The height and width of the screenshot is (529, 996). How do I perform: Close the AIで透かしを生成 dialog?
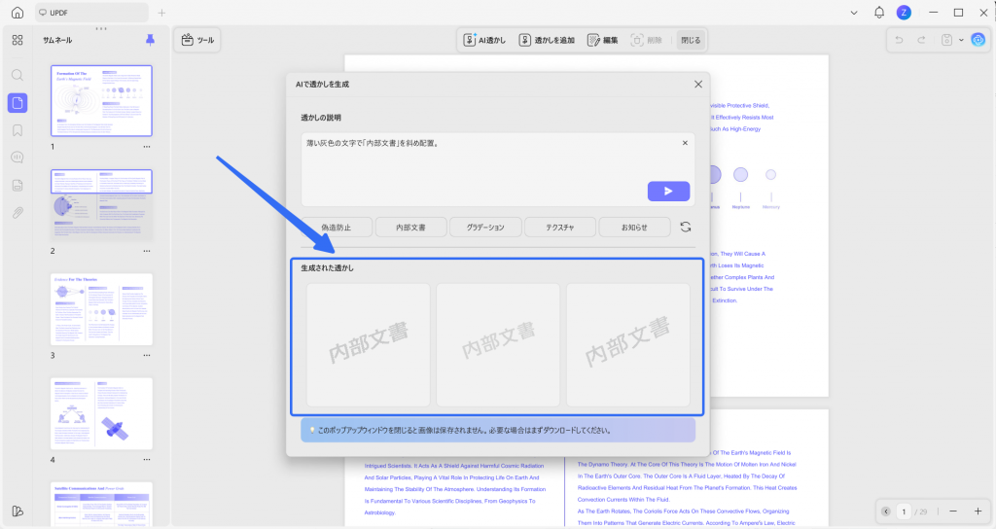point(698,84)
